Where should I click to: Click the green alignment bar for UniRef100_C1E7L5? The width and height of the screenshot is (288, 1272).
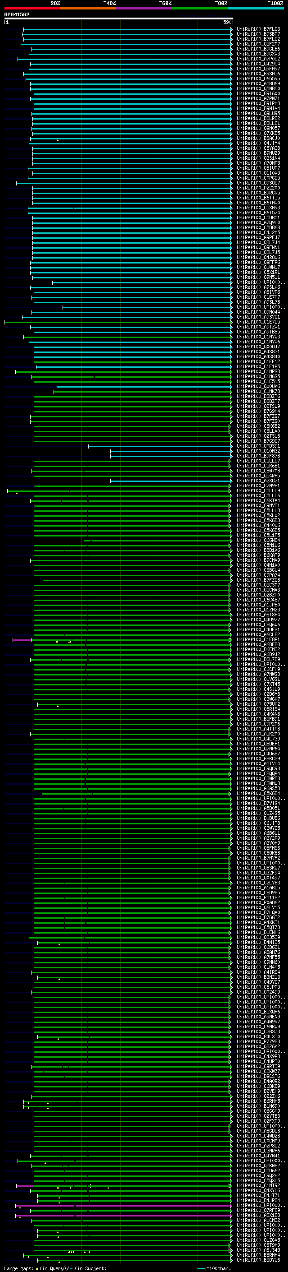coord(119,323)
